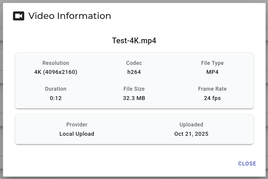Click the File Type label
This screenshot has height=179, width=268.
coord(212,63)
